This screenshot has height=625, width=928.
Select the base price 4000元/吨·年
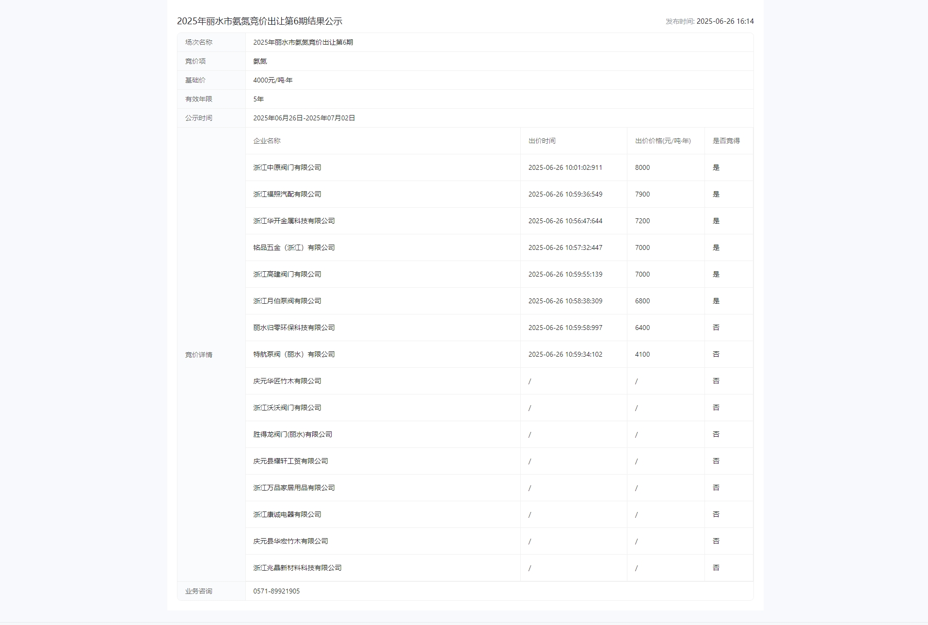tap(272, 80)
